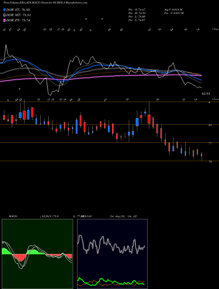Screen dimensions: 219x289
Task: Select the 'DOW PT: 78.74' legend text
Action: [18, 20]
